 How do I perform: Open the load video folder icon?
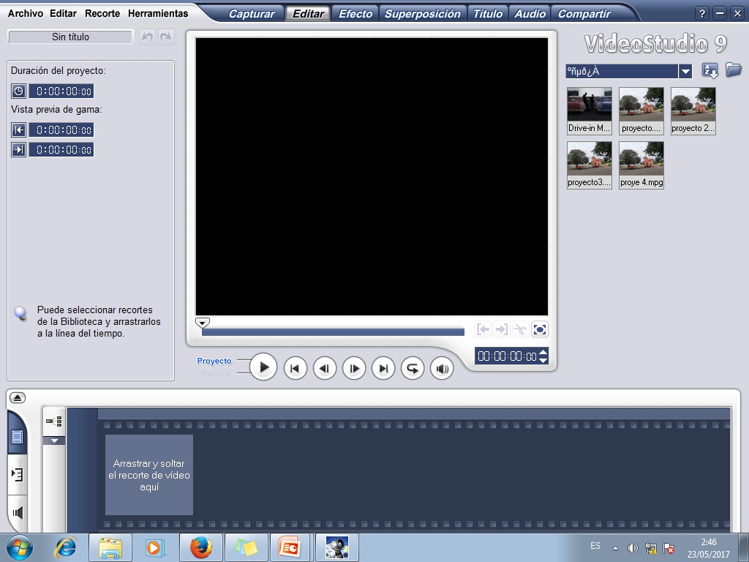point(733,70)
